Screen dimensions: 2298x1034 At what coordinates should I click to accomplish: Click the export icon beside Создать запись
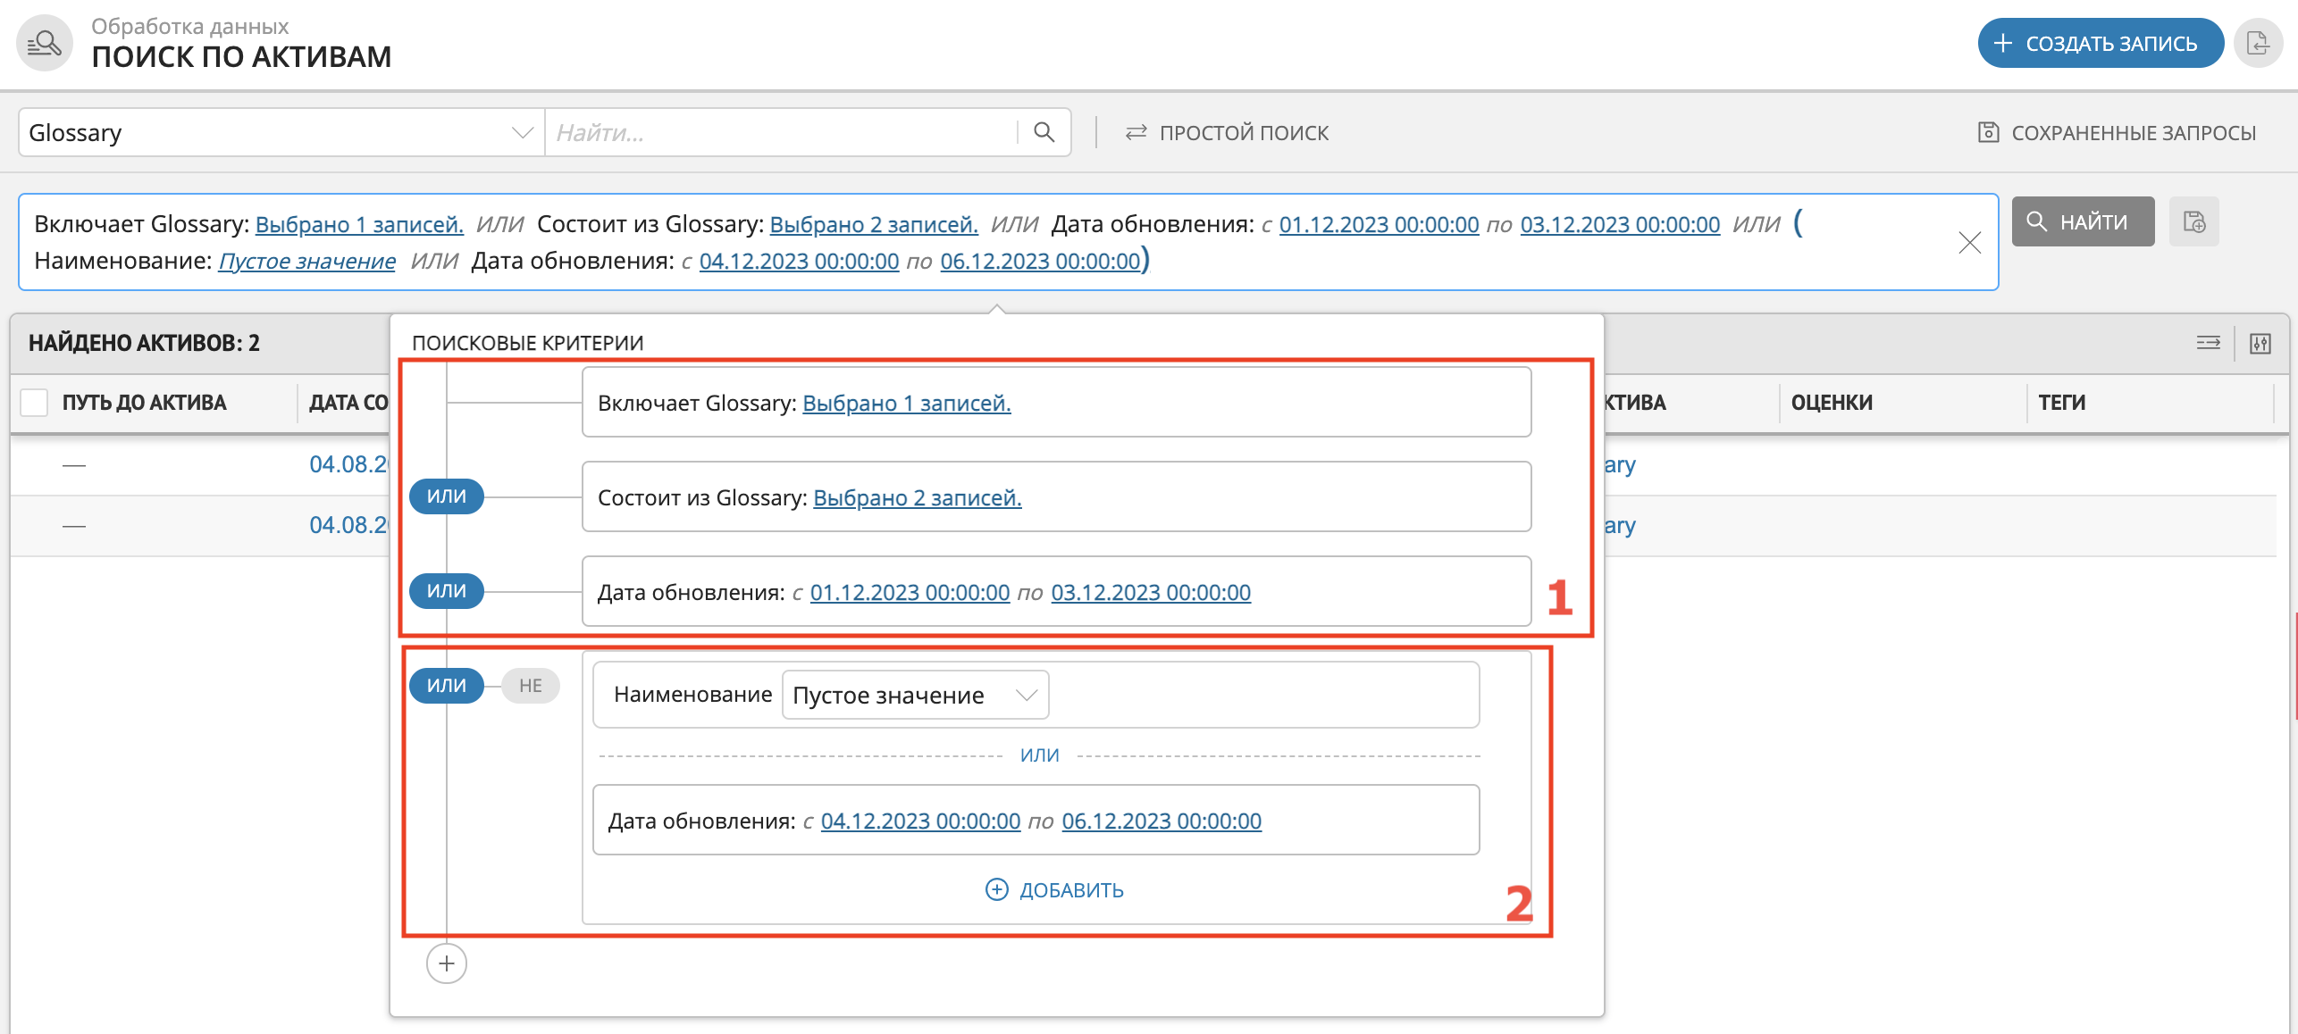coord(2258,43)
